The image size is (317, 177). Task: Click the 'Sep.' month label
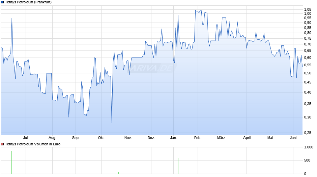pyautogui.click(x=76, y=138)
